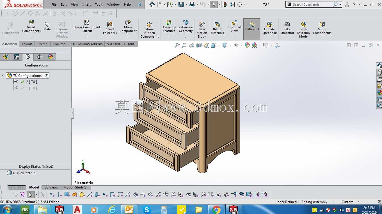Collapse the TỦ Configuration(s) tree
Screen dimensions: 382x214
3,75
